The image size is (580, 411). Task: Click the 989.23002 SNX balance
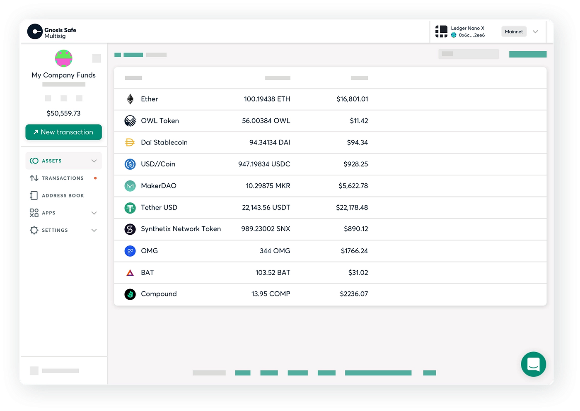(266, 229)
